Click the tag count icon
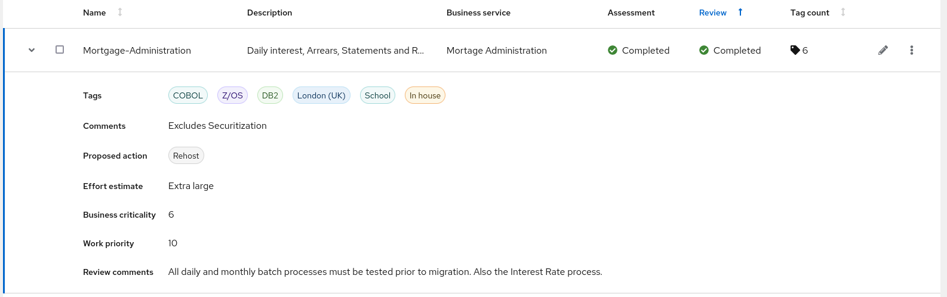 (x=795, y=50)
